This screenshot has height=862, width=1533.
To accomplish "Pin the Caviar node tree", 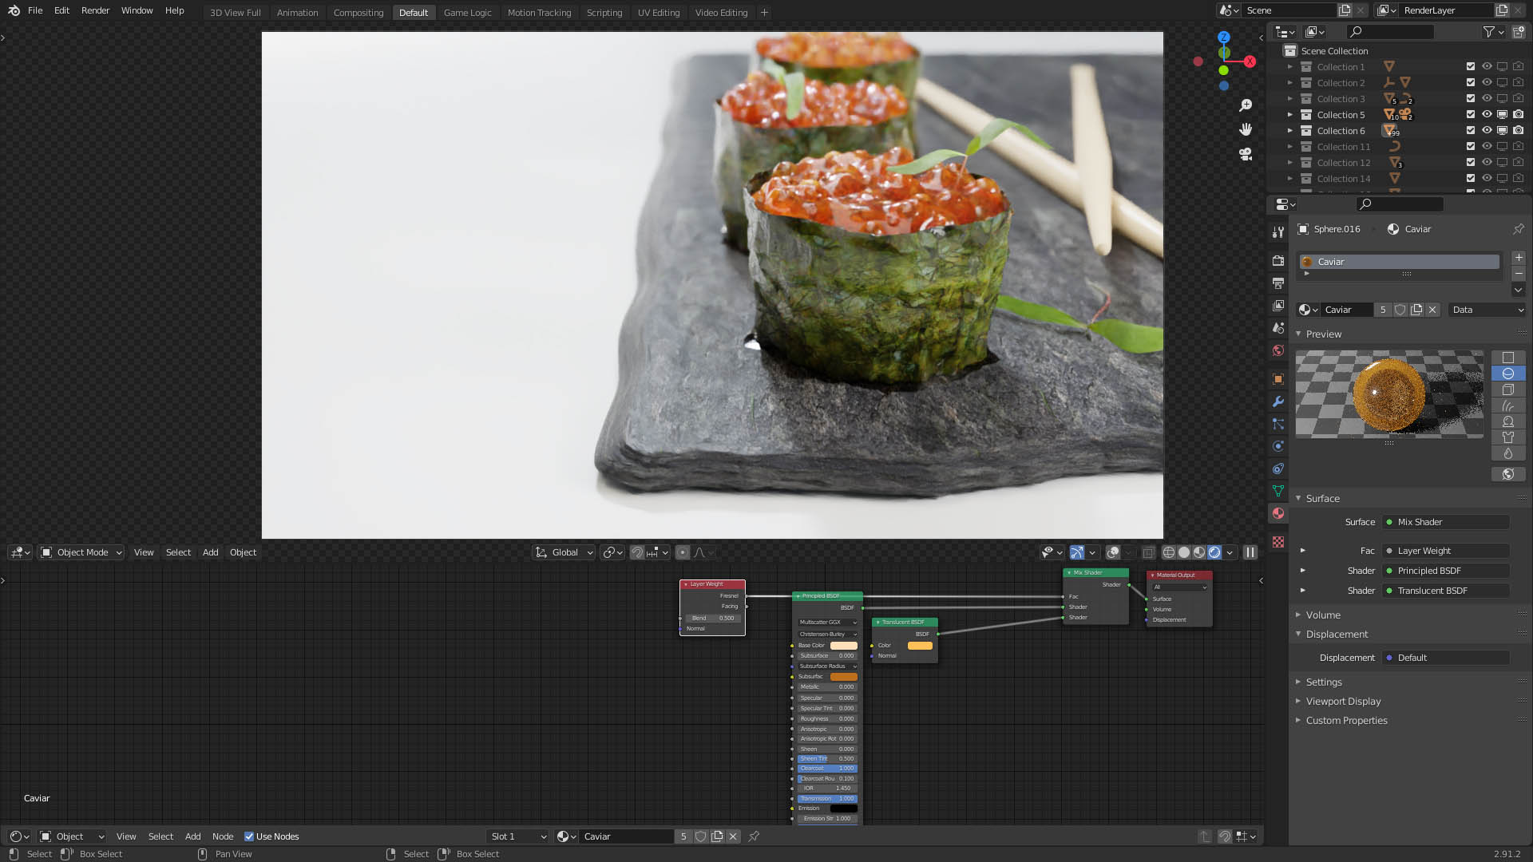I will click(x=754, y=836).
